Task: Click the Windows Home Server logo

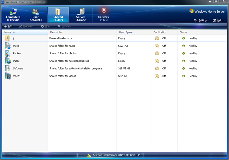Action: coord(207,11)
